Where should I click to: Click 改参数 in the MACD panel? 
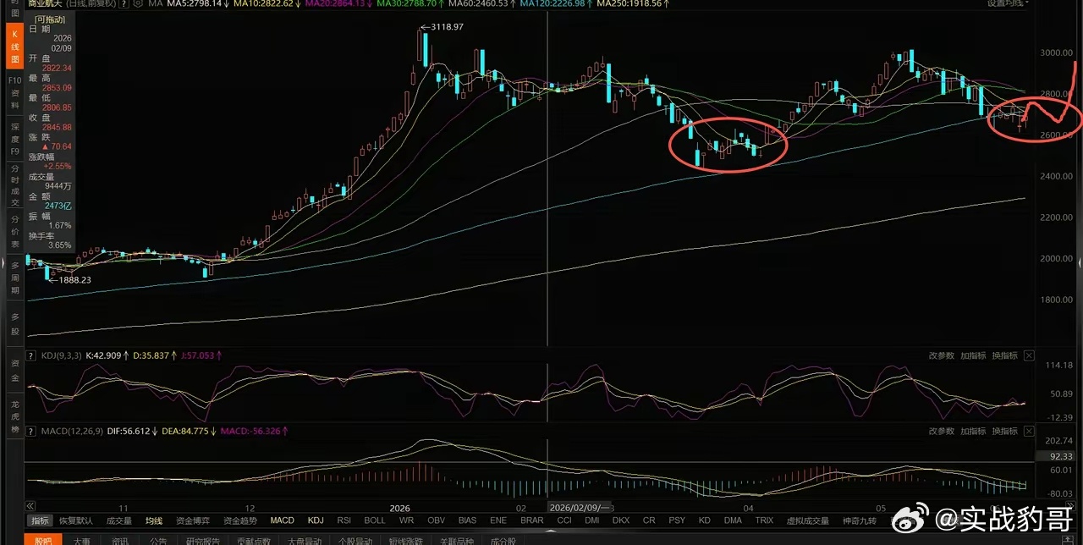pyautogui.click(x=941, y=432)
